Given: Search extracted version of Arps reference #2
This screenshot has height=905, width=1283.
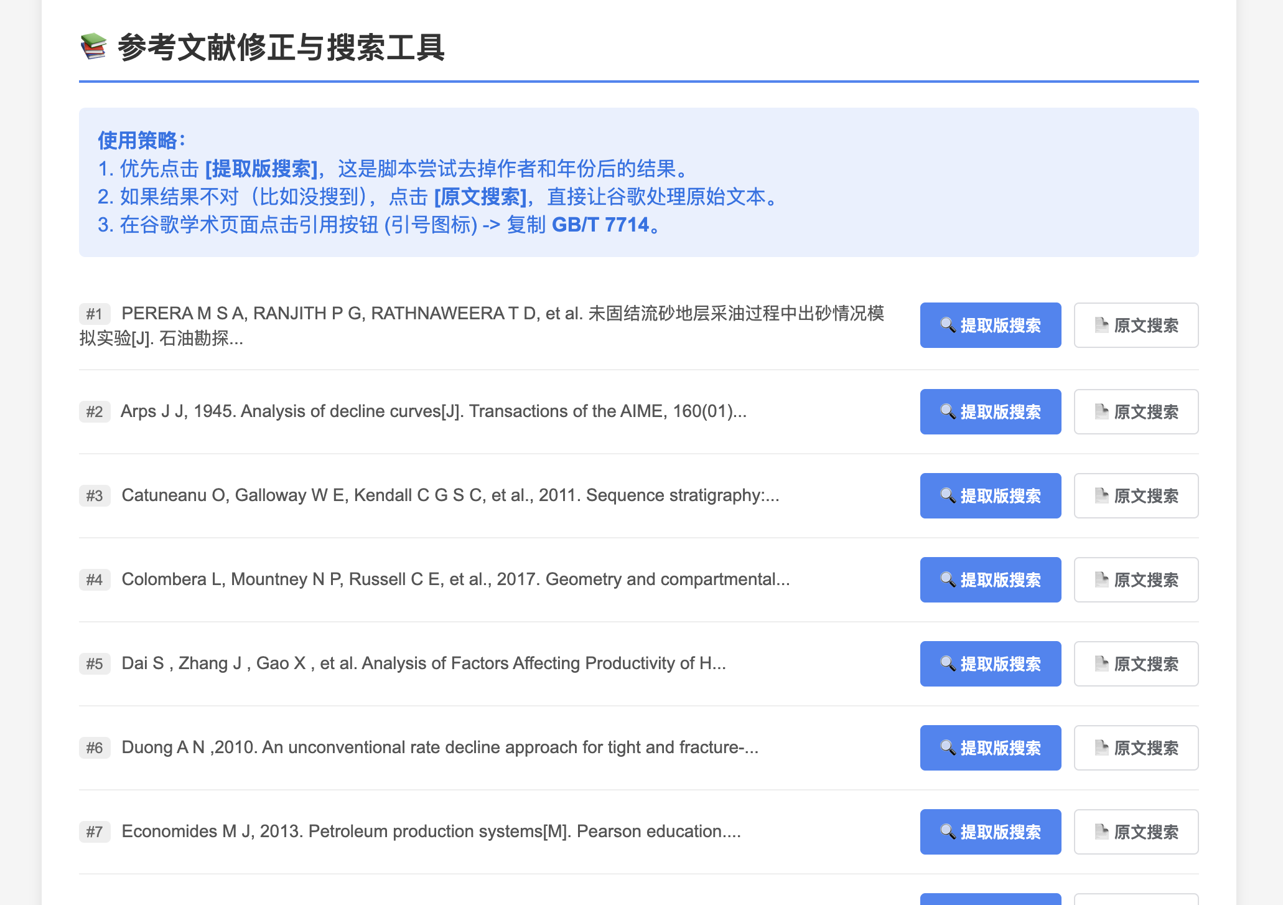Looking at the screenshot, I should pos(990,411).
